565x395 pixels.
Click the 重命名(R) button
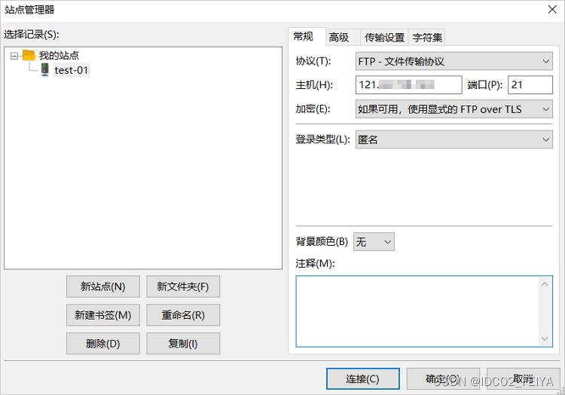183,315
